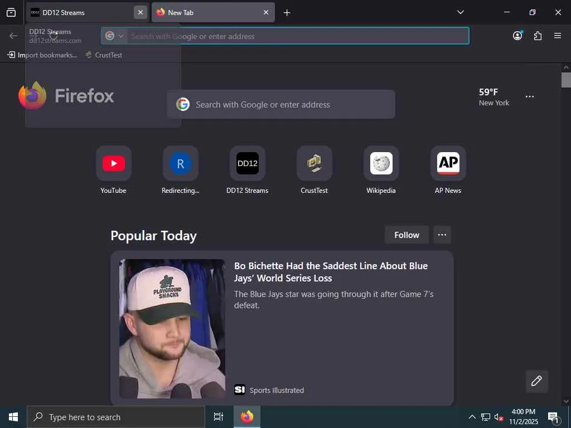Open the CrustTest shortcut tile

click(x=314, y=171)
